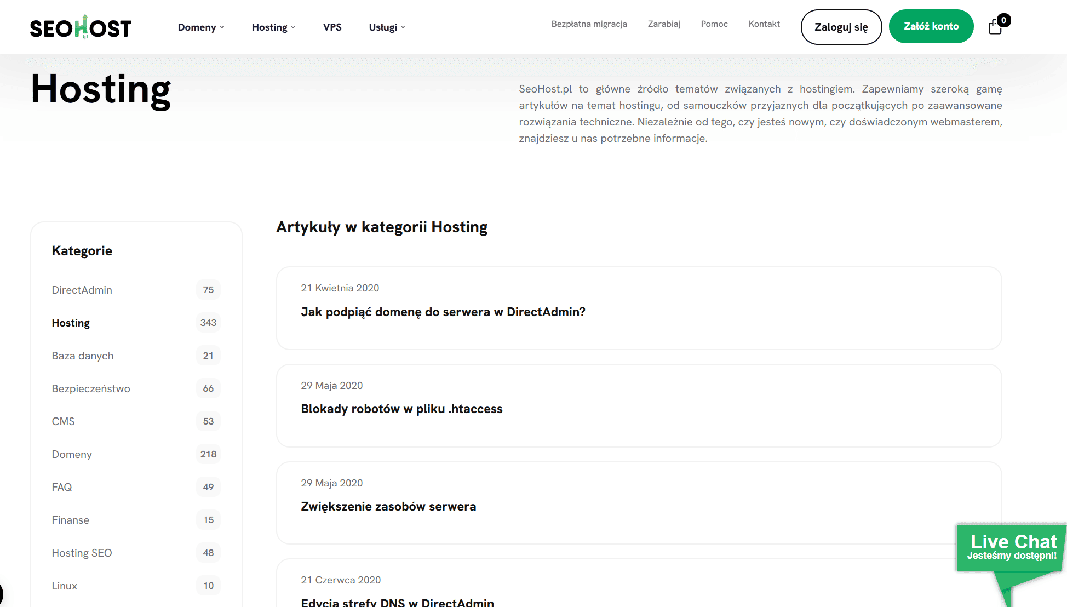Select the CMS category
Image resolution: width=1067 pixels, height=607 pixels.
(63, 421)
